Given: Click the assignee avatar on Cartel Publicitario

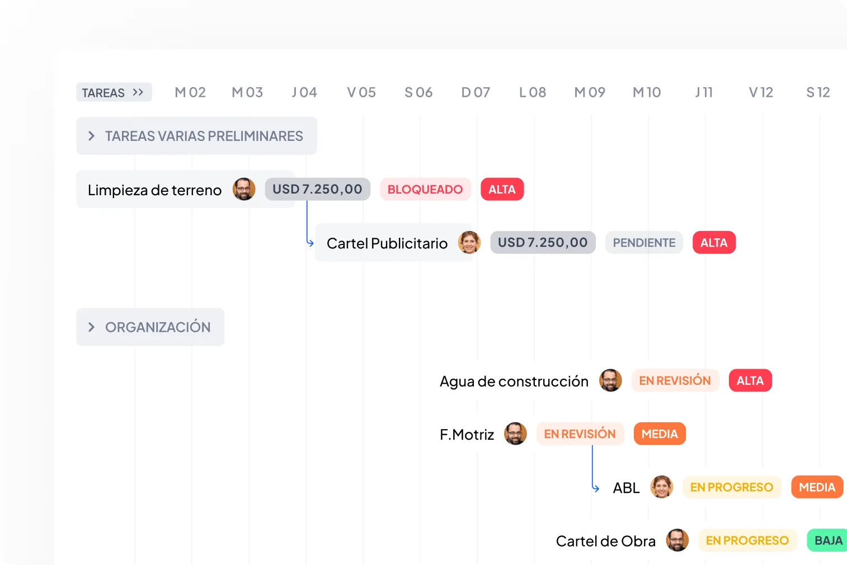Looking at the screenshot, I should click(470, 242).
